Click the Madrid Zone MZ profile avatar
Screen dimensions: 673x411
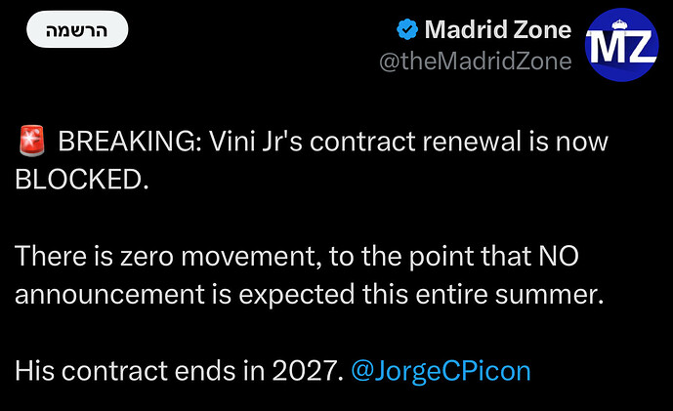point(620,47)
